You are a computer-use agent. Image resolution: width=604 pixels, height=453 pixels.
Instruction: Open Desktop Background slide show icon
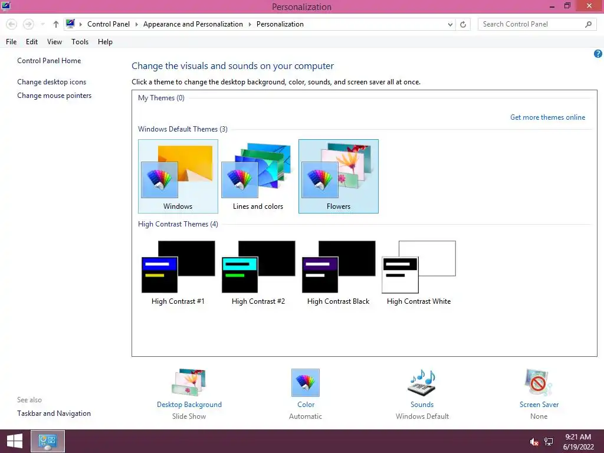pos(189,382)
